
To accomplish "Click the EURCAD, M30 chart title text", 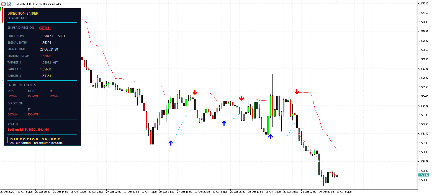I will tap(37, 4).
